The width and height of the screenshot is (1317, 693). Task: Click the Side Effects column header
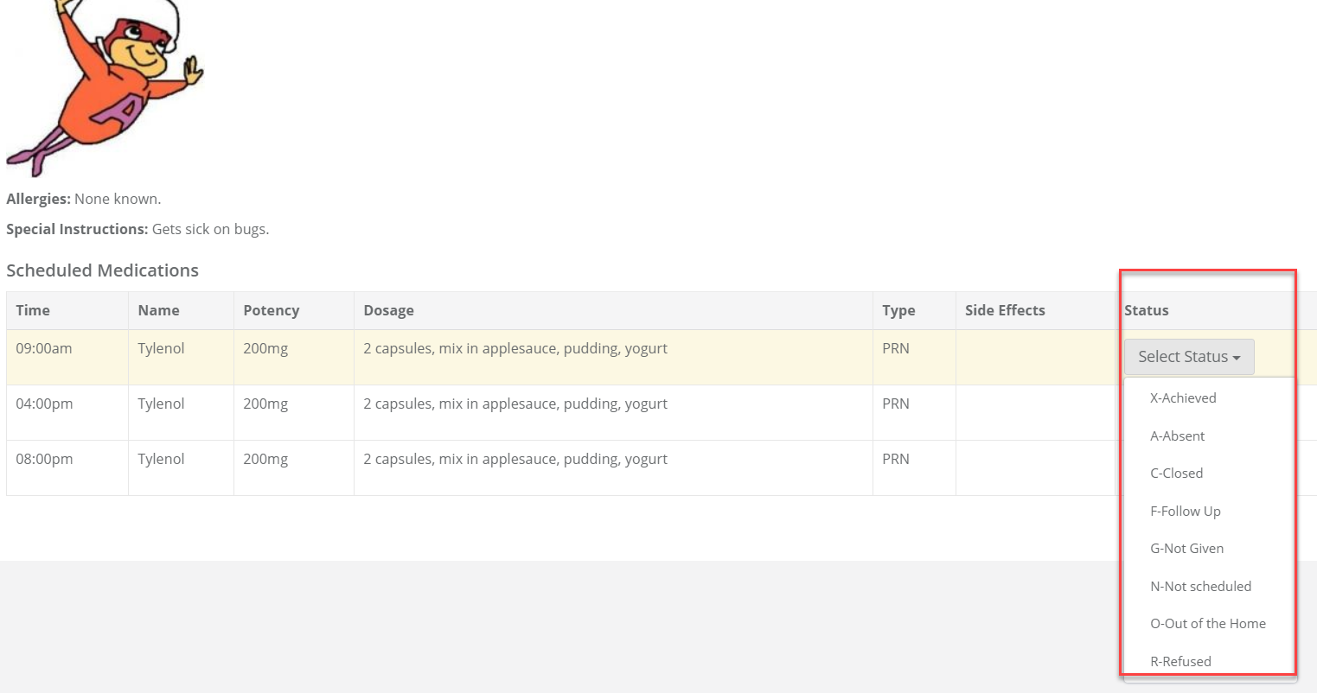pos(1005,310)
